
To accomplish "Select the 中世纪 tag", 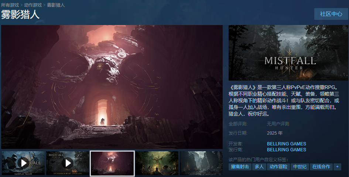I will [x=300, y=167].
